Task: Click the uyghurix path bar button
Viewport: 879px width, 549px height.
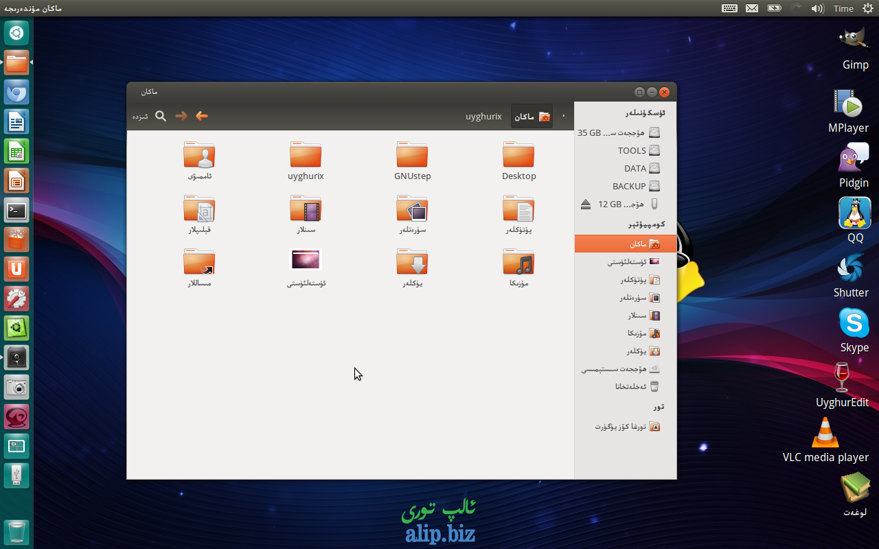Action: point(483,117)
